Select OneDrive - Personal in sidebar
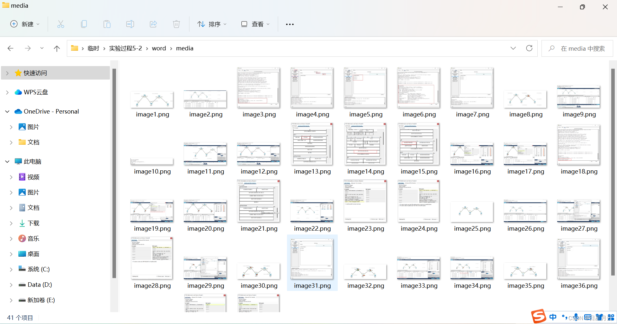 pyautogui.click(x=51, y=112)
